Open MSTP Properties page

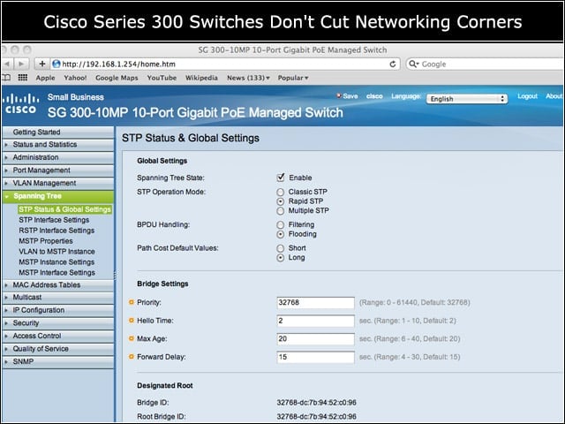[x=46, y=241]
